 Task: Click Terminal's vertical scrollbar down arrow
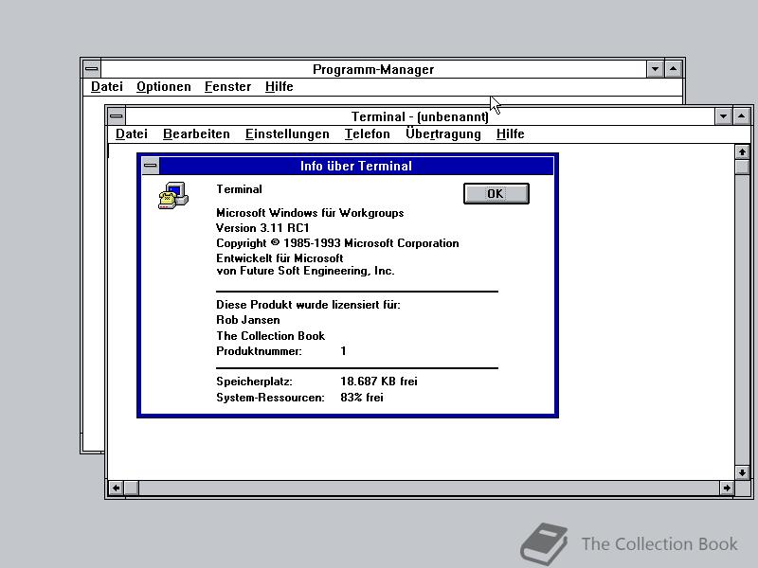742,472
